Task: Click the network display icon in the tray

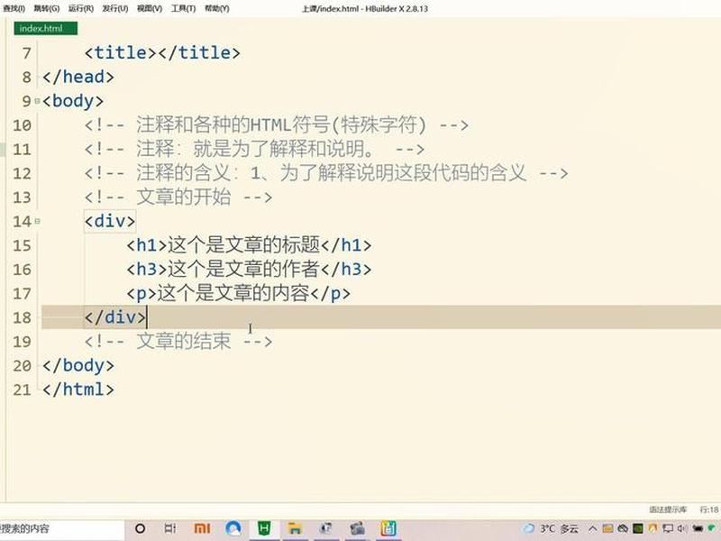Action: point(668,528)
